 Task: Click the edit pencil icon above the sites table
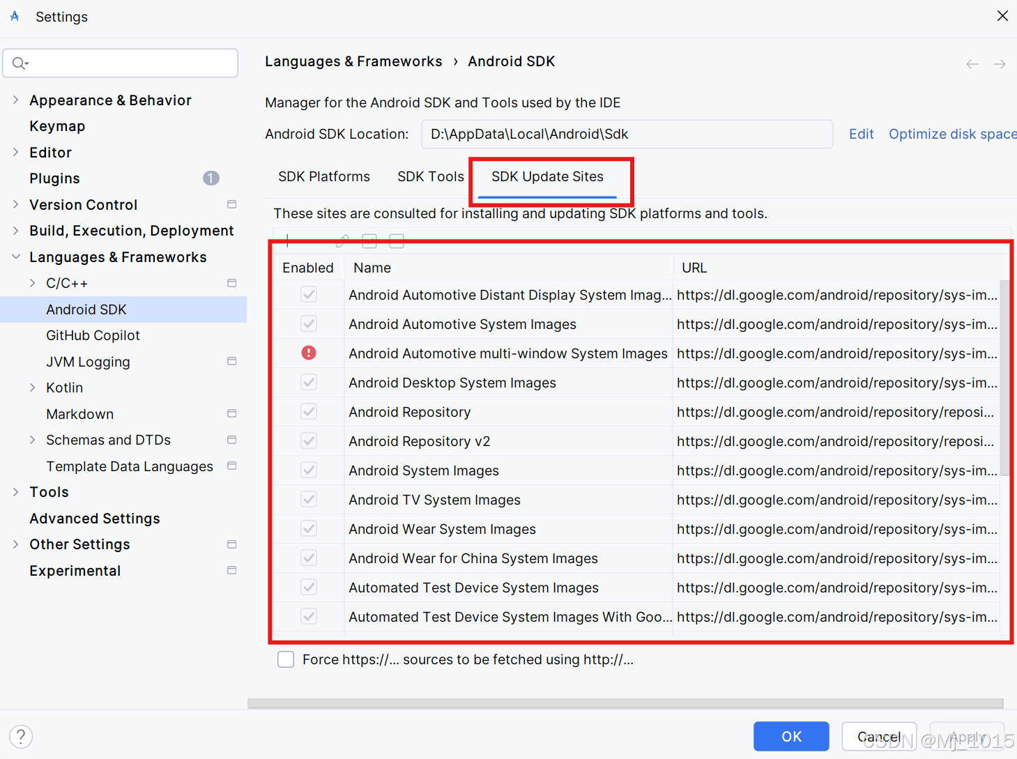pyautogui.click(x=342, y=241)
